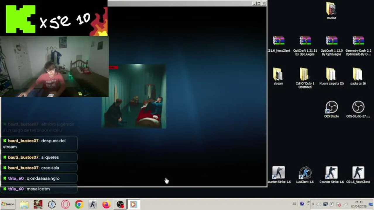
Task: Maximize the media player window
Action: click(x=259, y=3)
